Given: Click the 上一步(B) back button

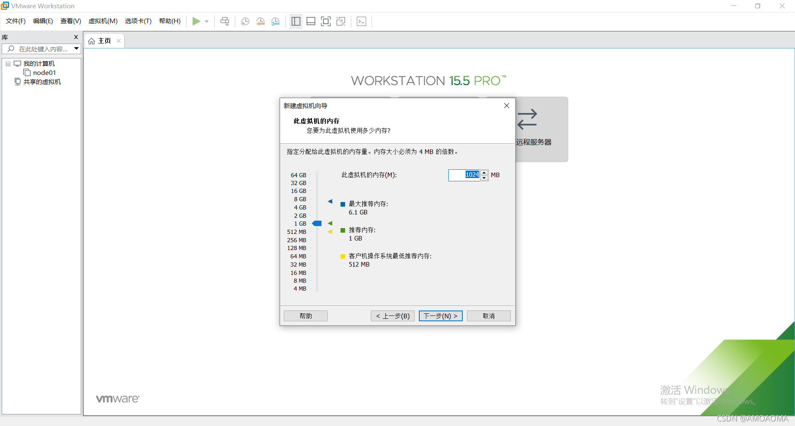Looking at the screenshot, I should pos(393,316).
